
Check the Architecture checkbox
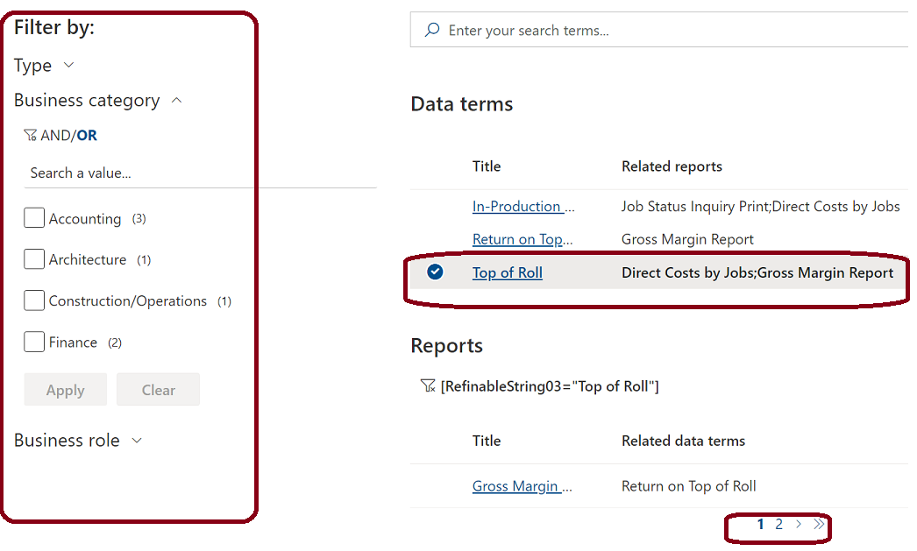click(33, 258)
